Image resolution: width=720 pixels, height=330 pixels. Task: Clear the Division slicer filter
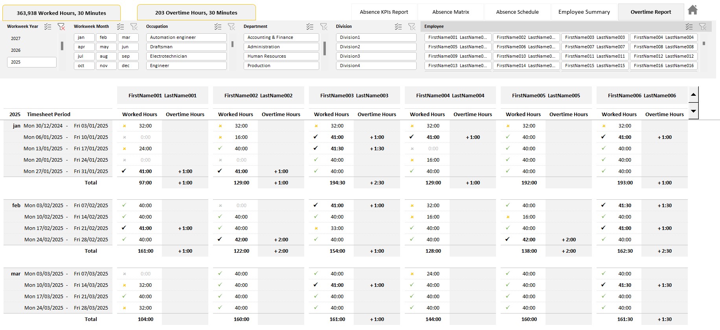pos(411,27)
